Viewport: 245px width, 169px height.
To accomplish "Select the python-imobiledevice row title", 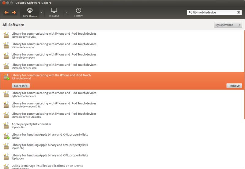I will 54,93.
